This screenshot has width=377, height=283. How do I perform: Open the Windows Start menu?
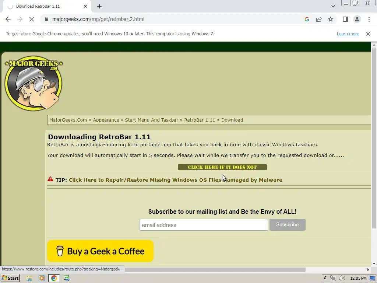tap(10, 278)
